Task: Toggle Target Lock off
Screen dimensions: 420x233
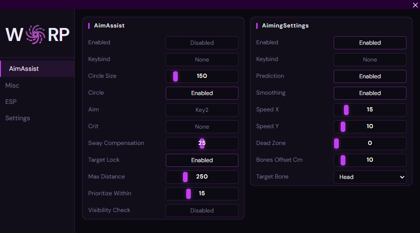Action: [202, 160]
